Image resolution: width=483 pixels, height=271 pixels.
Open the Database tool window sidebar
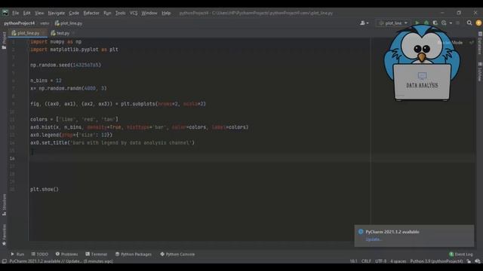tap(480, 44)
